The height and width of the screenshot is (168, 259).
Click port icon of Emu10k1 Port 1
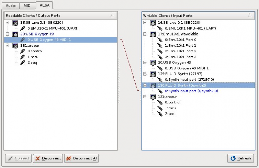click(x=160, y=46)
